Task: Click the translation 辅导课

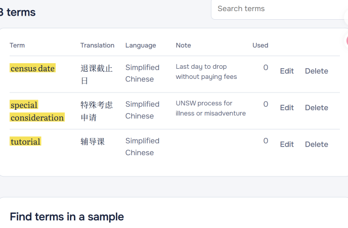Action: [x=93, y=141]
